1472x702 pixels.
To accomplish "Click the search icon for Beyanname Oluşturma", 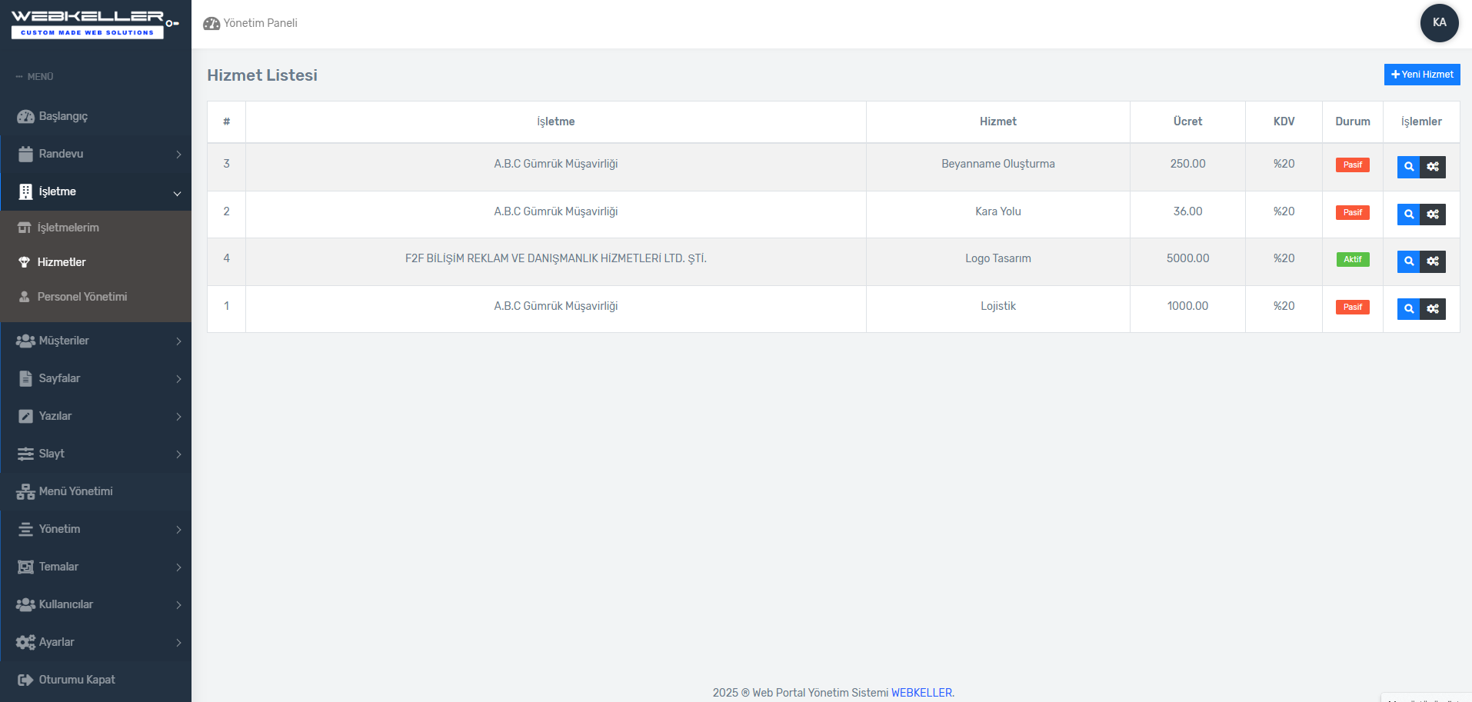I will (1408, 167).
